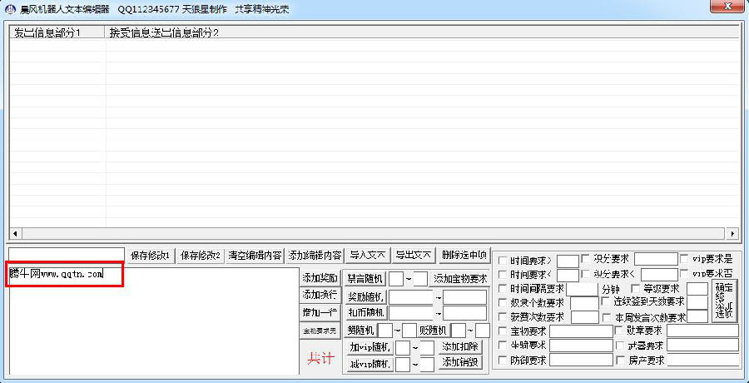Click the 添加奖励 button

320,278
